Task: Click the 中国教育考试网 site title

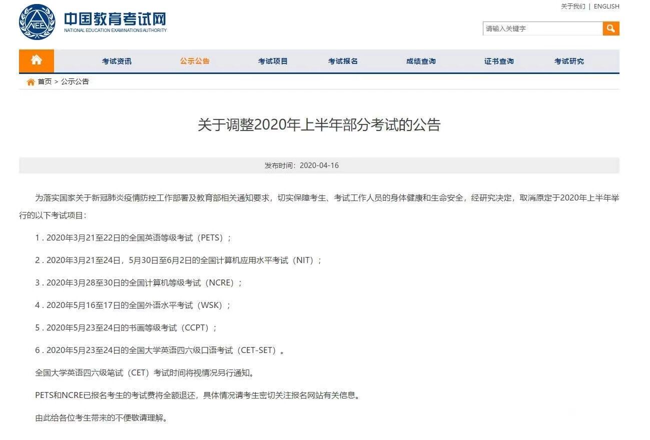Action: 115,18
